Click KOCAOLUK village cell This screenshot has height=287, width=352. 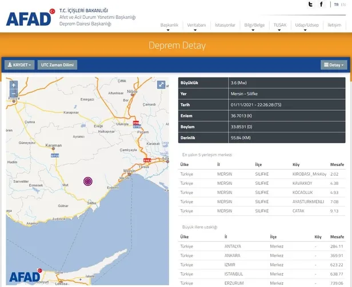tap(302, 192)
